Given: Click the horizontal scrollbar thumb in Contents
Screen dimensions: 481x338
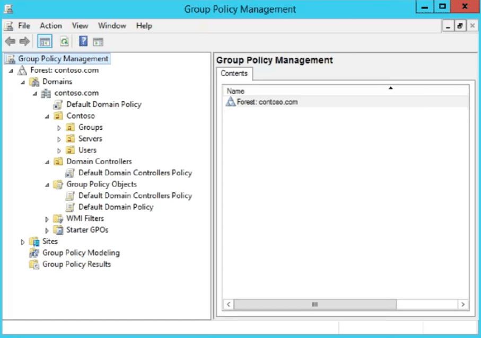Looking at the screenshot, I should (x=315, y=304).
